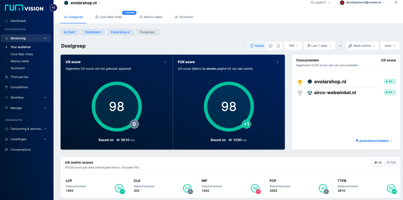Click the FCP score 97 circle
Viewport: 403px width, 200px height.
click(x=323, y=189)
